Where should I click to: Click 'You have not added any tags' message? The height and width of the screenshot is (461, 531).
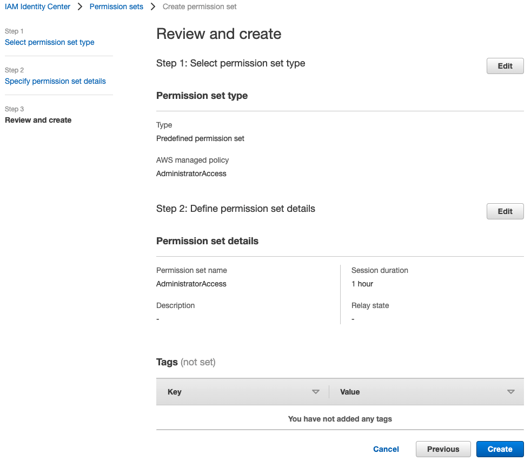pyautogui.click(x=340, y=419)
